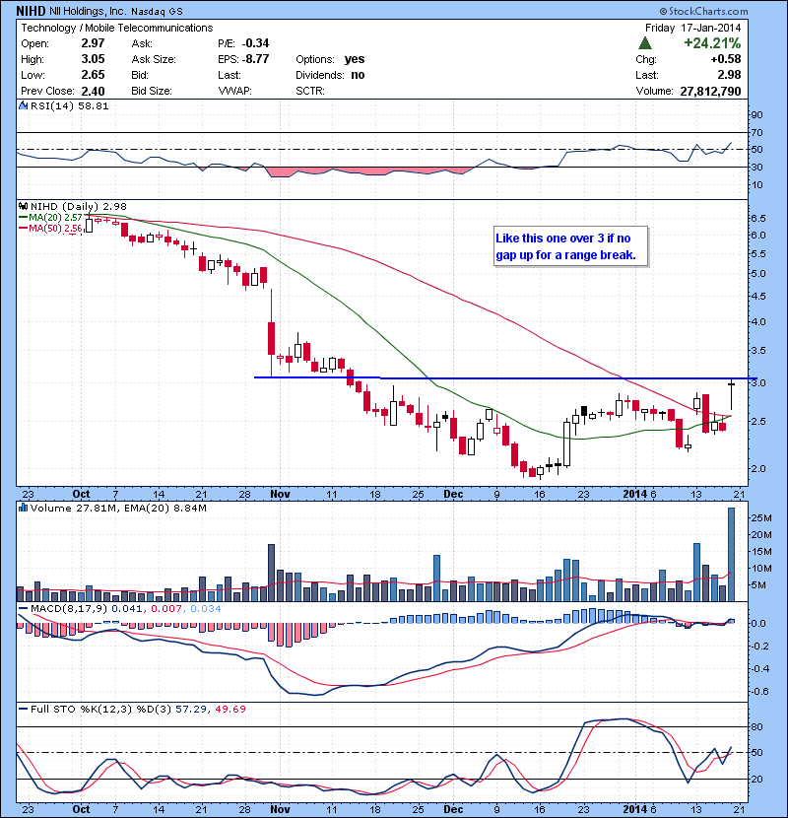Click the 'Volume 27.81M, EMA(20) 8.84M' label
The height and width of the screenshot is (818, 788).
pos(118,508)
